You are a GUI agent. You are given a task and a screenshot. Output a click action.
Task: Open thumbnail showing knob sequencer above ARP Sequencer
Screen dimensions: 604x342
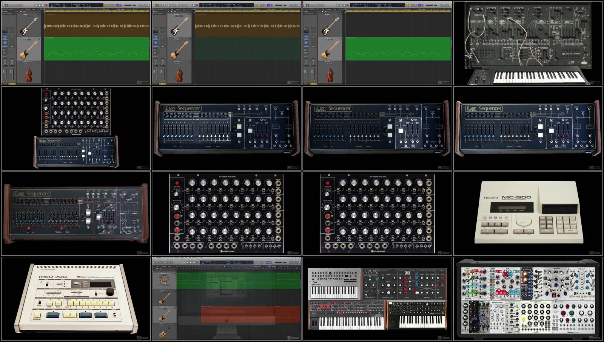[75, 128]
